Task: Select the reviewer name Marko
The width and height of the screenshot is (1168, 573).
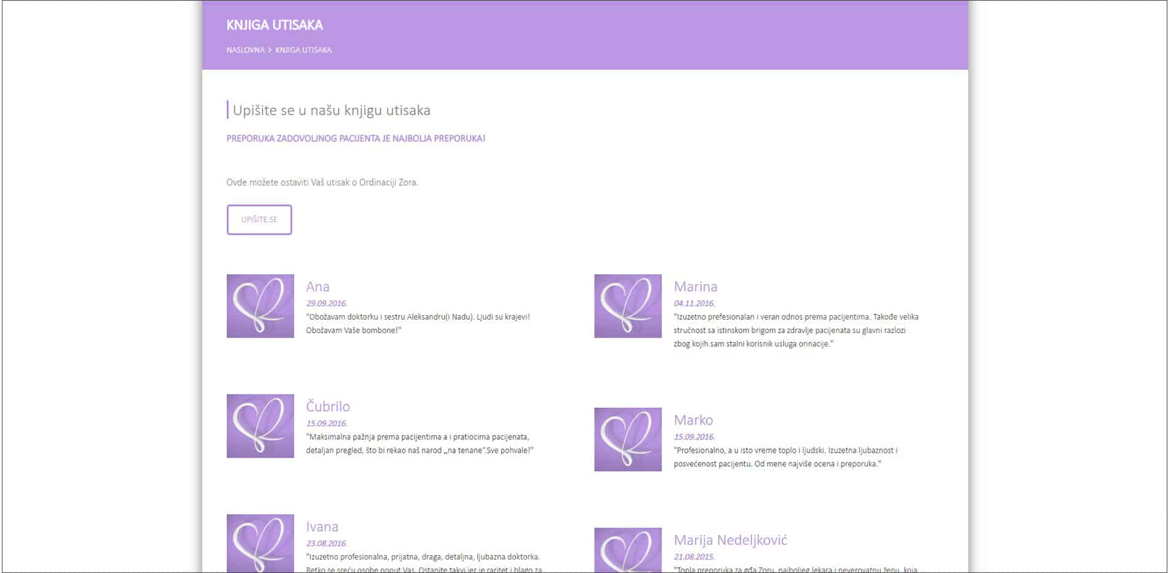Action: (693, 420)
